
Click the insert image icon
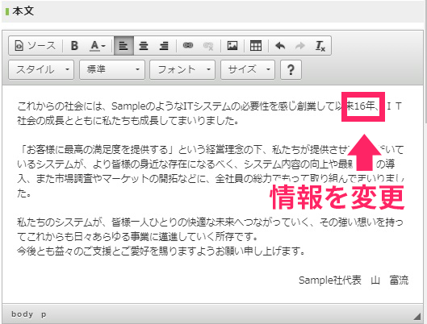click(232, 46)
